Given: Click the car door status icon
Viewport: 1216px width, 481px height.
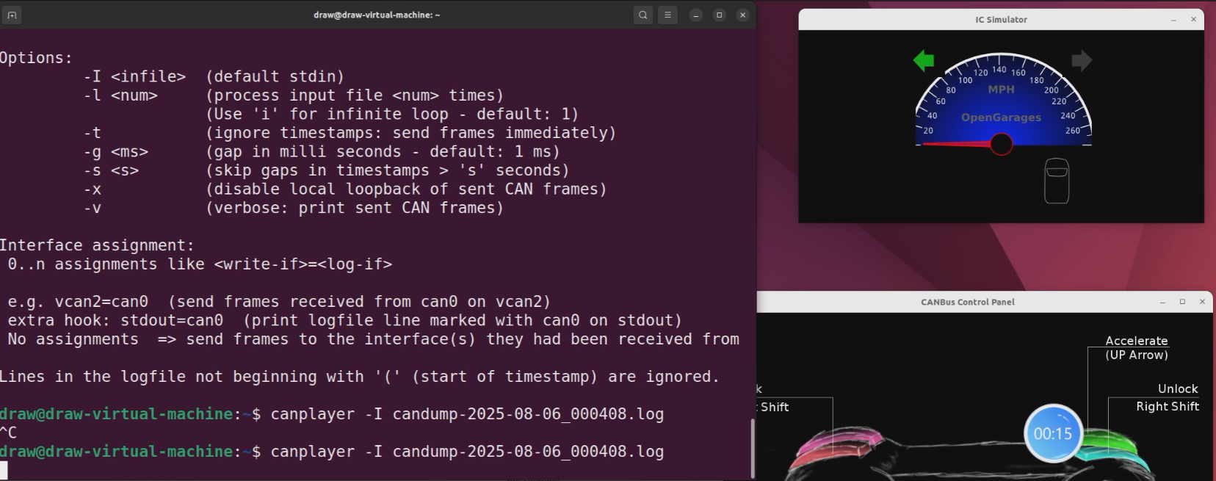Looking at the screenshot, I should click(x=1057, y=181).
